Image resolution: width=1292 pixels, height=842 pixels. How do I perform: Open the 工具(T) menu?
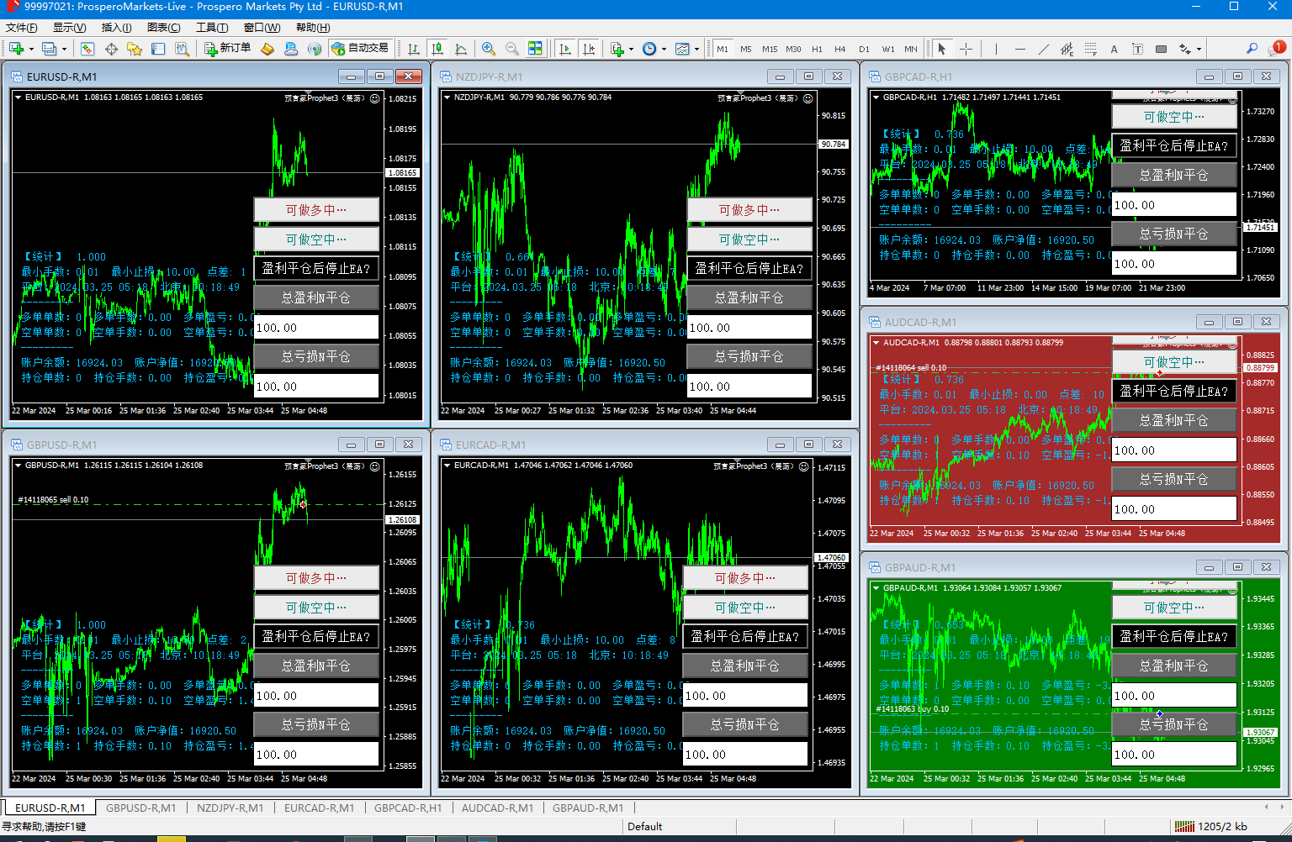point(211,27)
